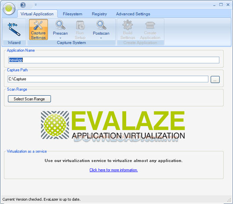Click the 'Virtualization as a service' heading
233x204 pixels.
pyautogui.click(x=27, y=152)
